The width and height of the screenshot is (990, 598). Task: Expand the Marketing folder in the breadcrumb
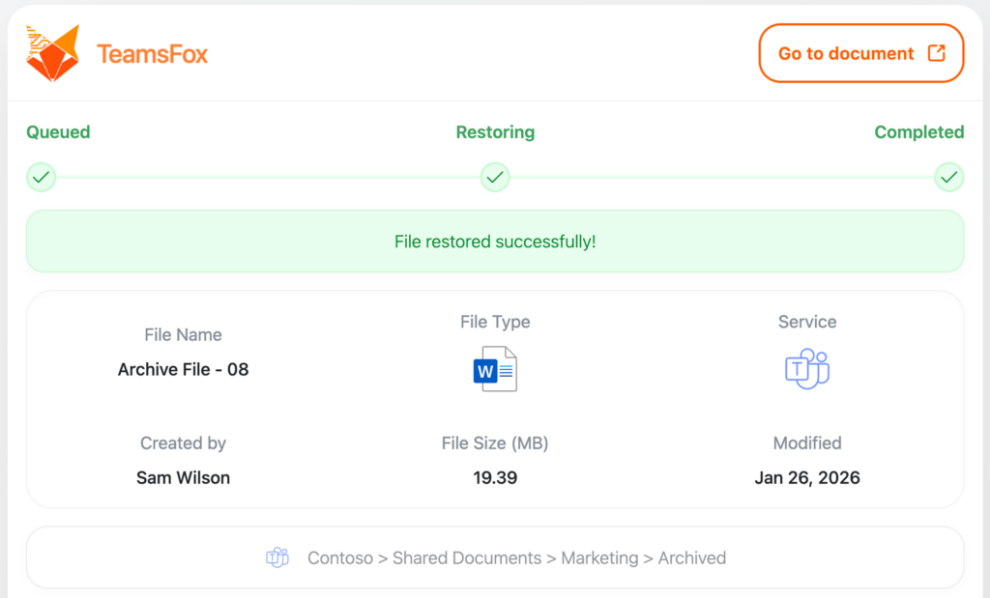[x=599, y=557]
